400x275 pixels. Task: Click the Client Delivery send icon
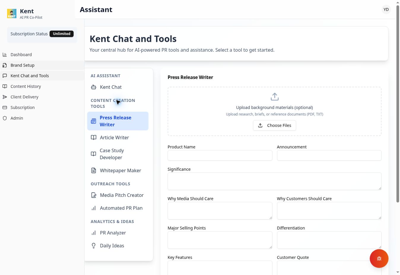click(5, 97)
